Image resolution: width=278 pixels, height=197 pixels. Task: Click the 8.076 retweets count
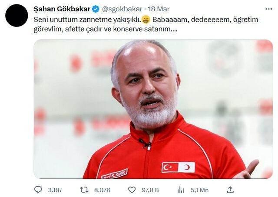tap(102, 190)
